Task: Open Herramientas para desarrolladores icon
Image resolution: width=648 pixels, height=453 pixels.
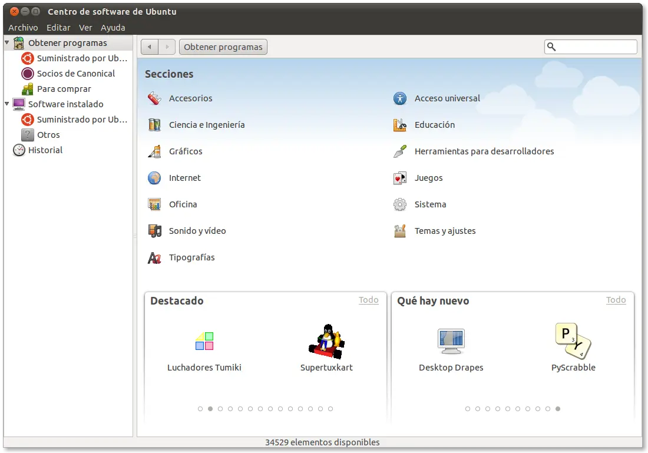Action: pyautogui.click(x=399, y=151)
